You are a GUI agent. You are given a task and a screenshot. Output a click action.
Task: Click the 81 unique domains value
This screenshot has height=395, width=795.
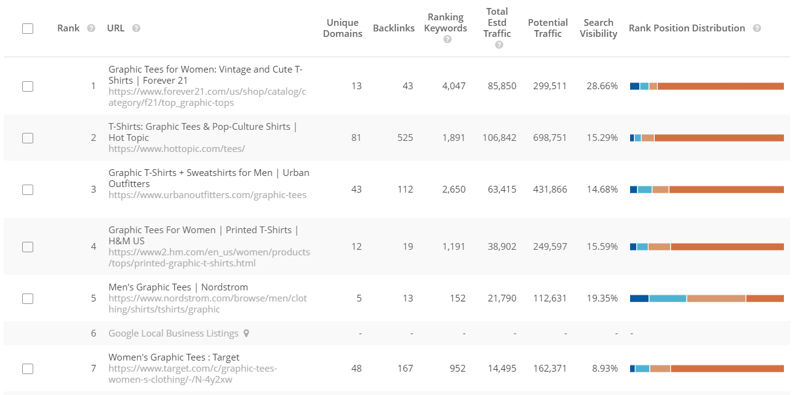click(x=356, y=138)
